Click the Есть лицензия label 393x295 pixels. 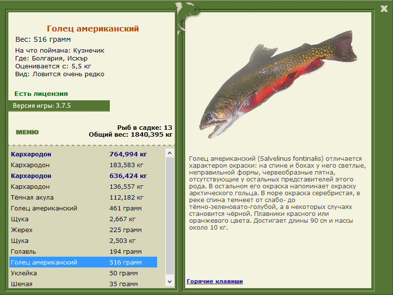(41, 94)
